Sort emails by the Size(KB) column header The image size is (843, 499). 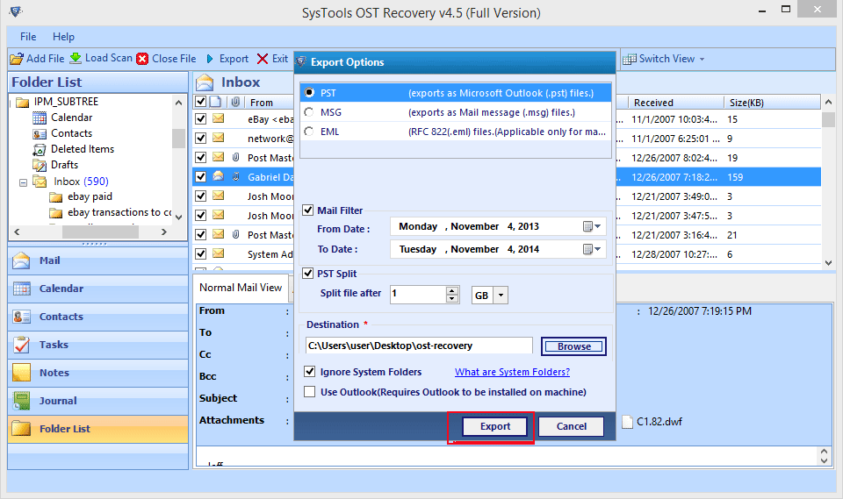click(x=772, y=102)
